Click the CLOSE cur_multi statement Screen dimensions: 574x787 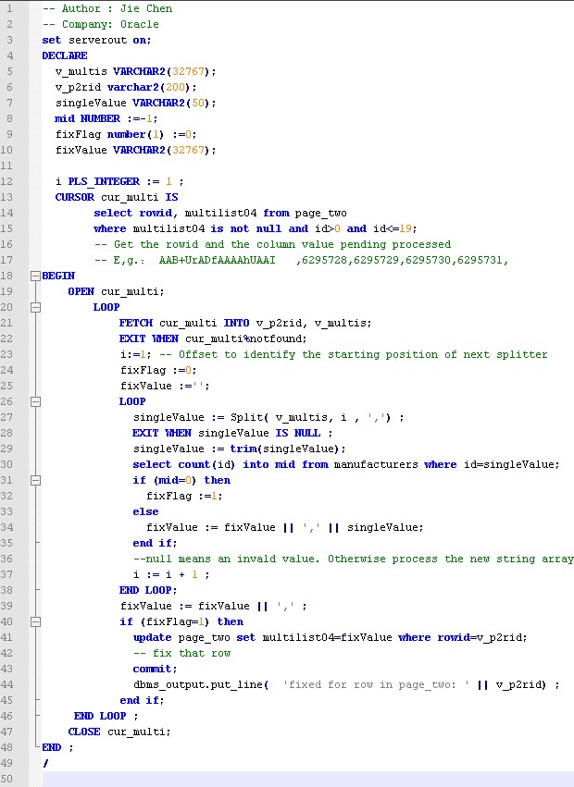119,732
